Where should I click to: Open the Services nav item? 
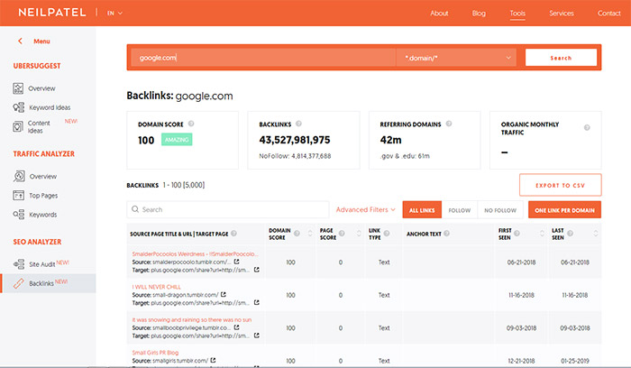[x=562, y=14]
